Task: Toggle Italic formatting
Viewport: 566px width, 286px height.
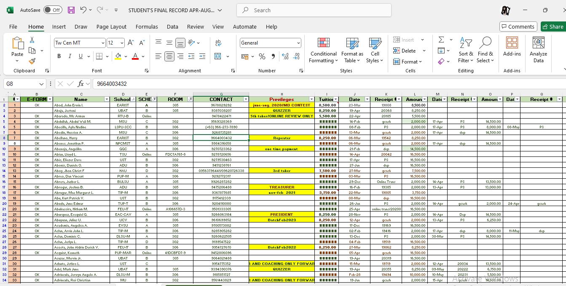Action: coord(70,56)
